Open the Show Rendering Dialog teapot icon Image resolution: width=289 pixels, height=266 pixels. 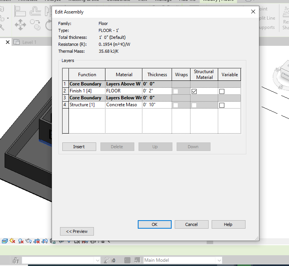click(28, 241)
